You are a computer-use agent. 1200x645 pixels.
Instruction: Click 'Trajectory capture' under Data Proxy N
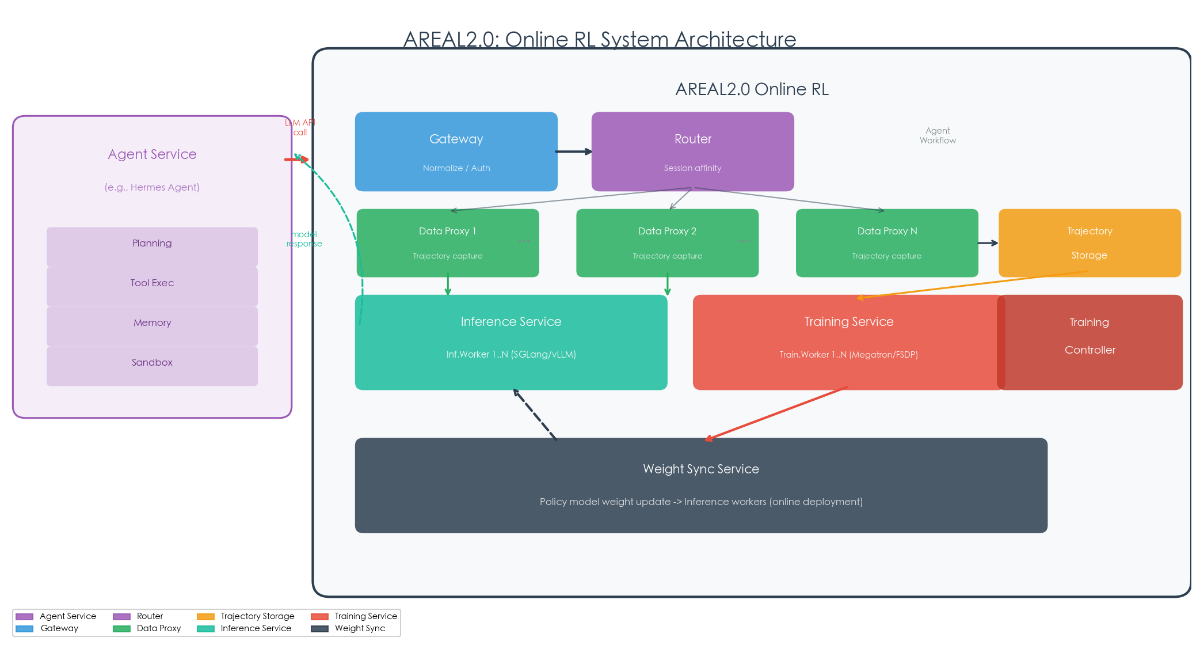coord(887,256)
